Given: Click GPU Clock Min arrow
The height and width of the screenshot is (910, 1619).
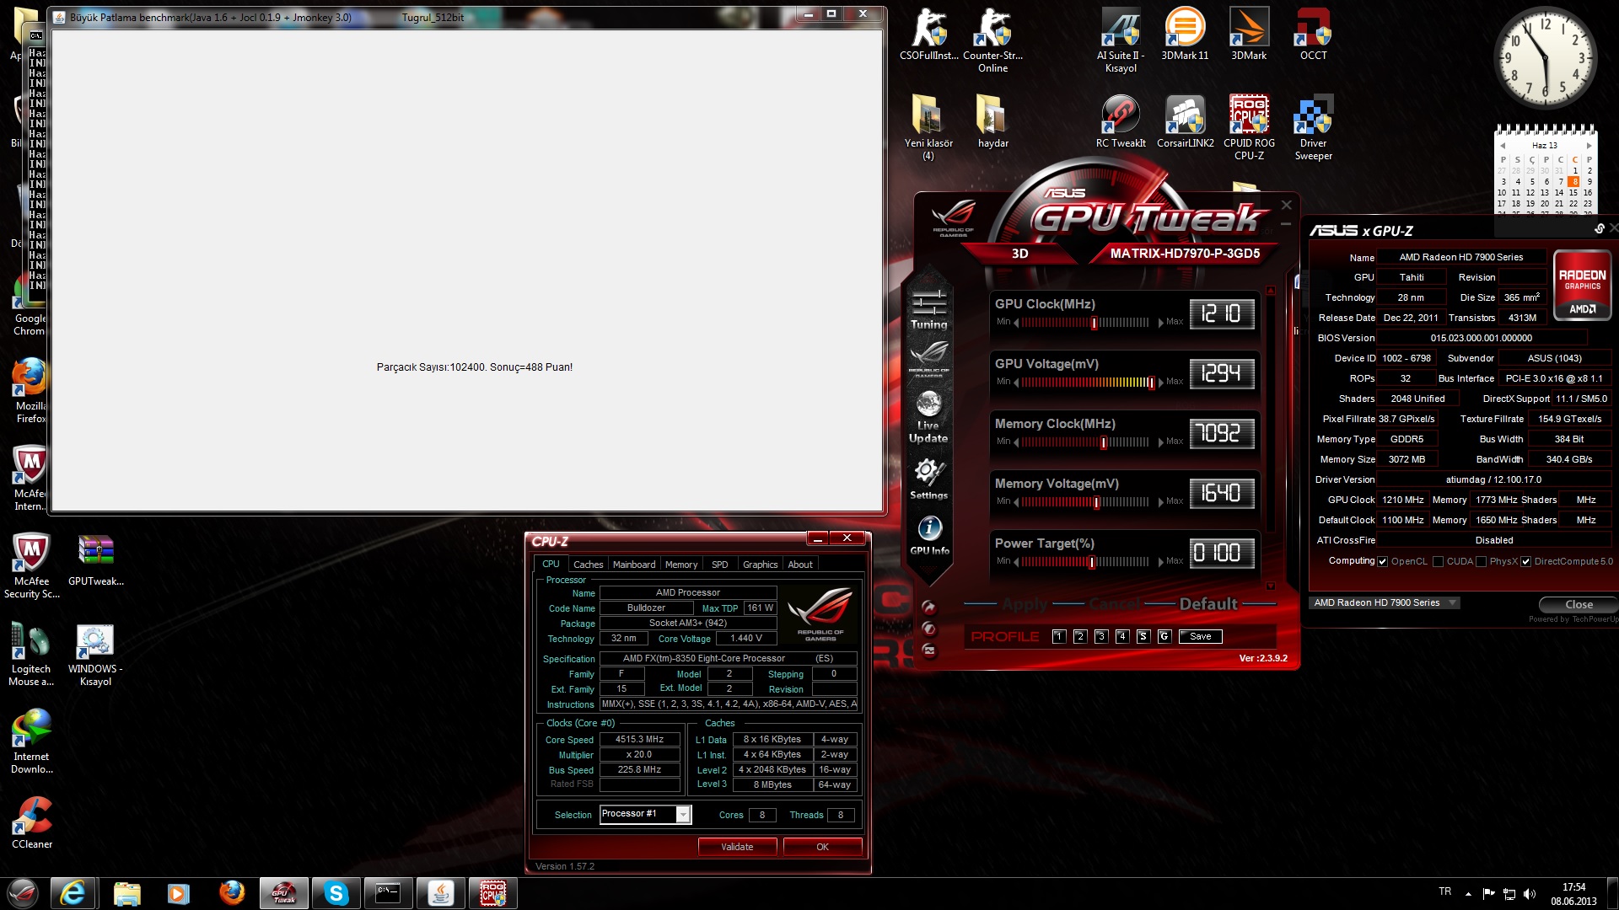Looking at the screenshot, I should (1016, 323).
